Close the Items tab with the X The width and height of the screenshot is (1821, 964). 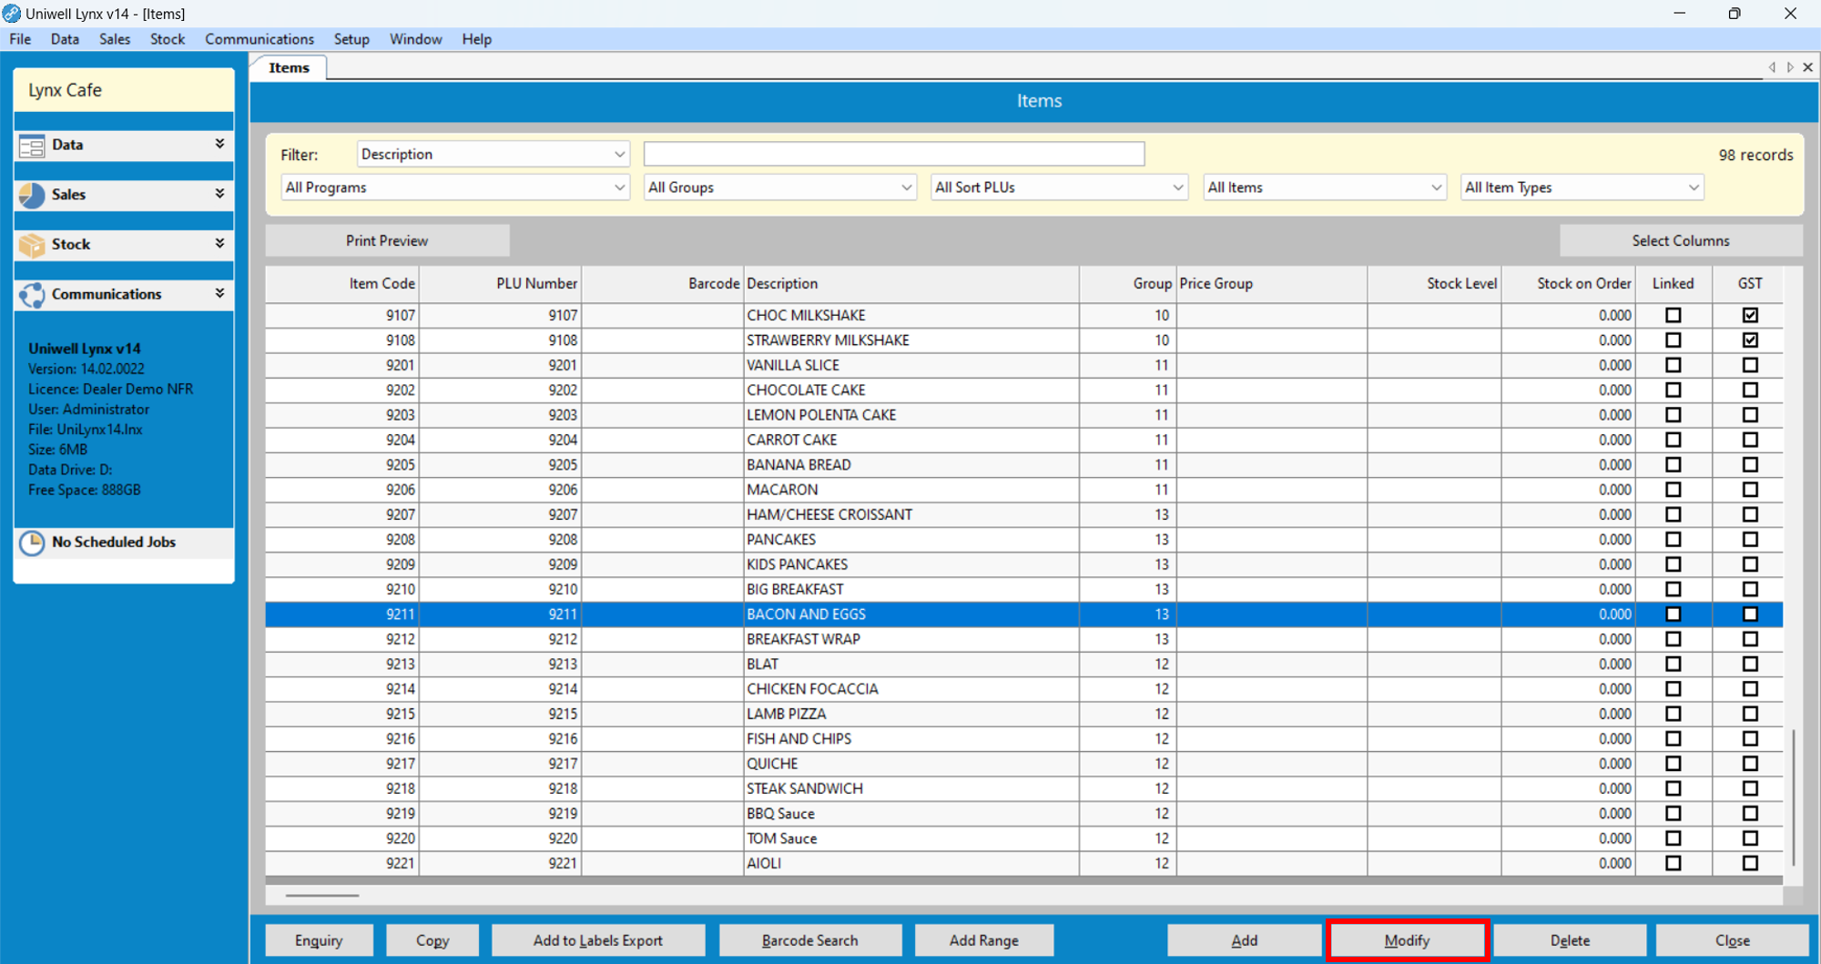point(1808,67)
